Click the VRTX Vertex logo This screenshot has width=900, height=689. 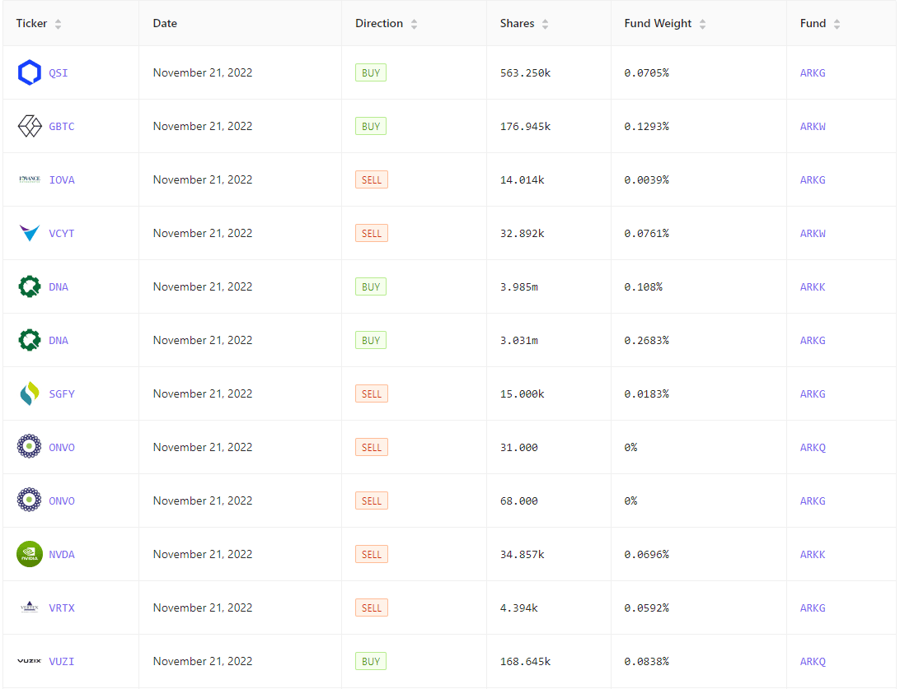pos(30,608)
